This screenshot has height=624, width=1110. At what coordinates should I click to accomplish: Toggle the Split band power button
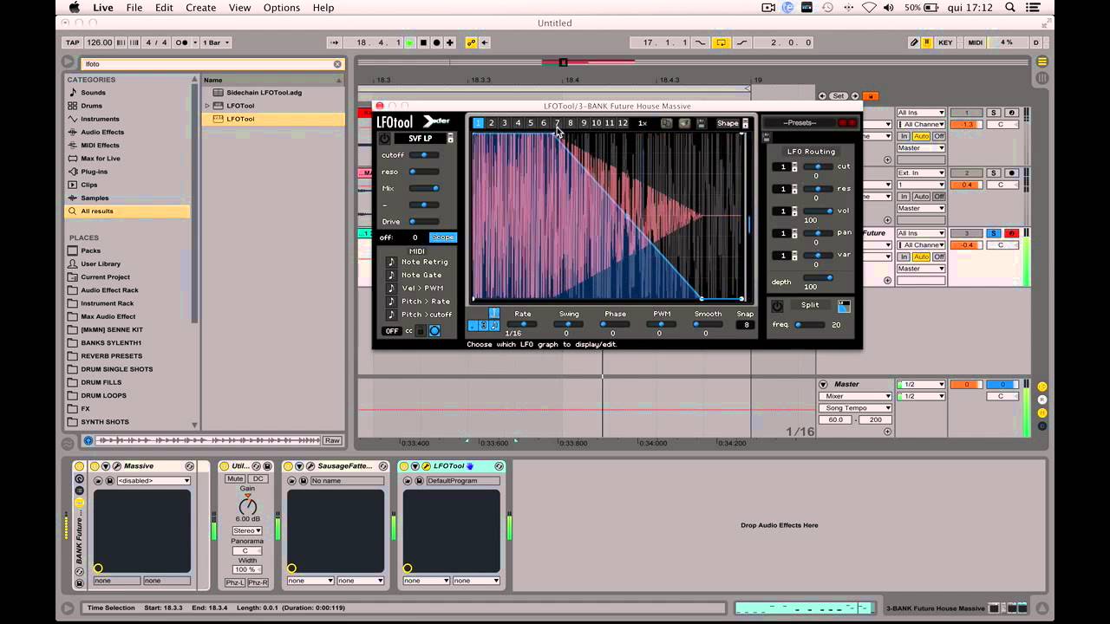pyautogui.click(x=777, y=306)
